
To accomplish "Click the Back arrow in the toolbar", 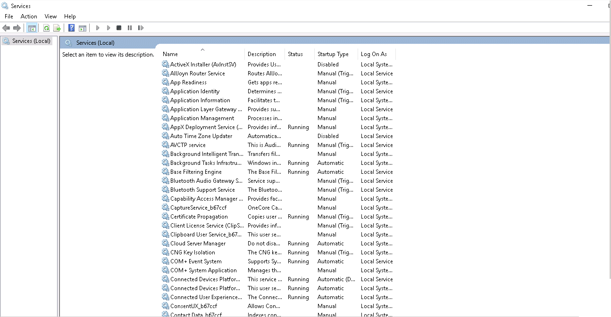I will click(x=6, y=28).
